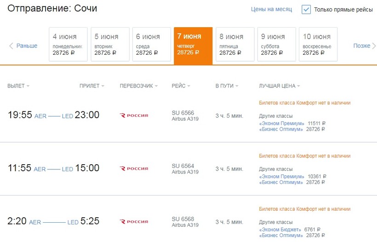
Task: Sort flights by Лучшая цена
Action: [x=298, y=86]
